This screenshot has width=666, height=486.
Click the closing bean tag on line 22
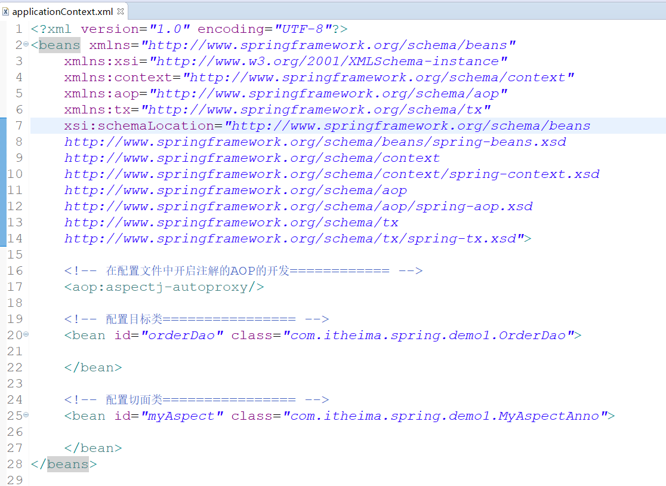tap(93, 367)
